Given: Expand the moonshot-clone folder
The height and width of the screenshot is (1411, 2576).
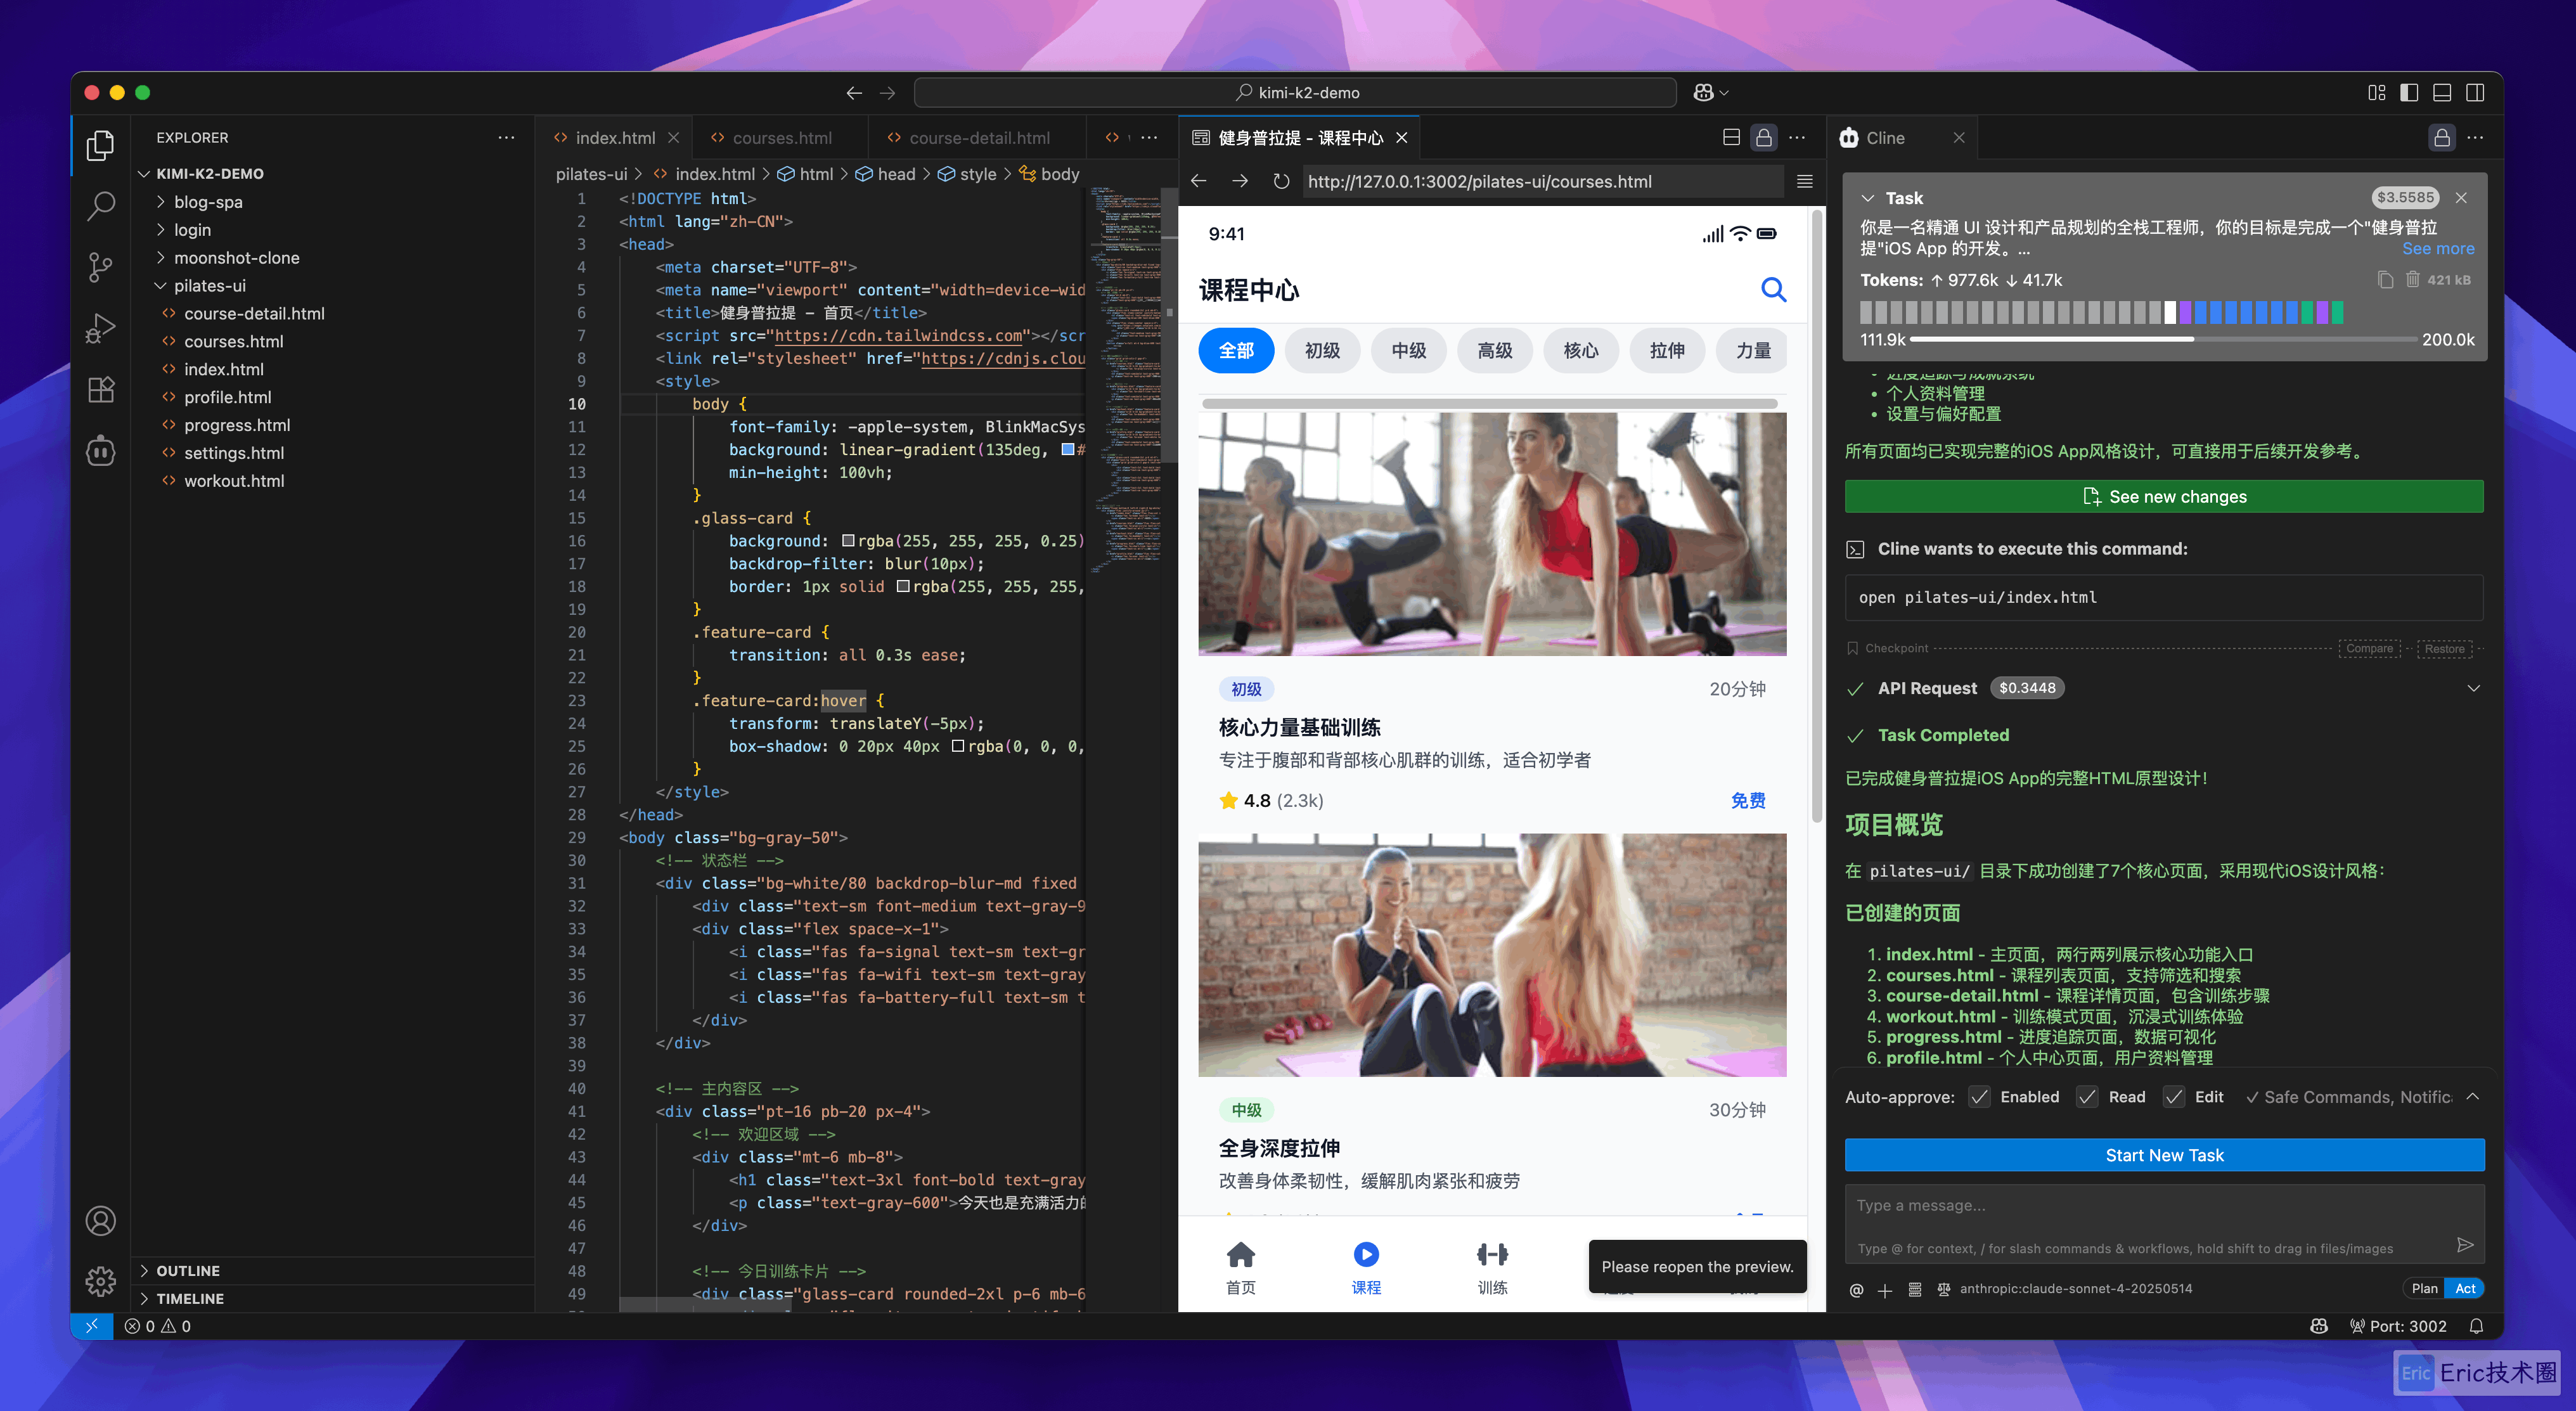Looking at the screenshot, I should tap(236, 258).
